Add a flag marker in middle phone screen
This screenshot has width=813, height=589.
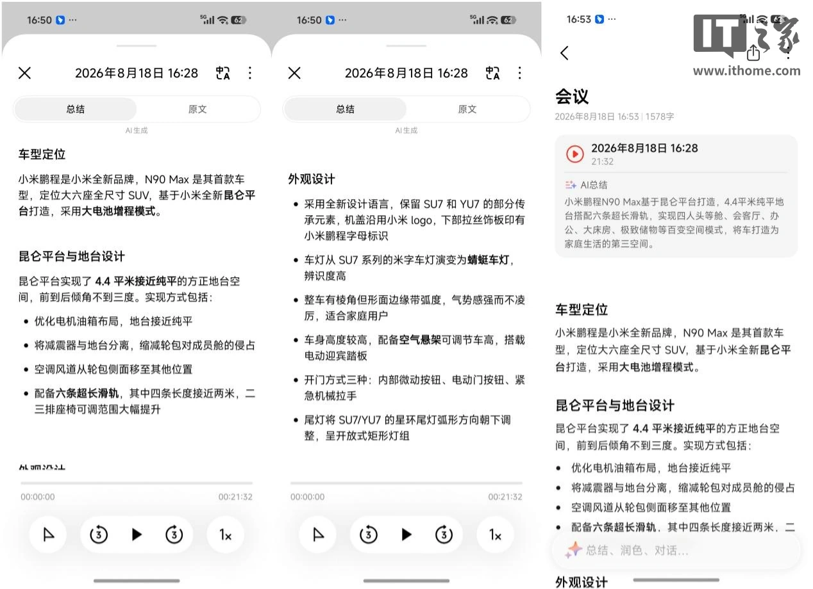click(319, 535)
